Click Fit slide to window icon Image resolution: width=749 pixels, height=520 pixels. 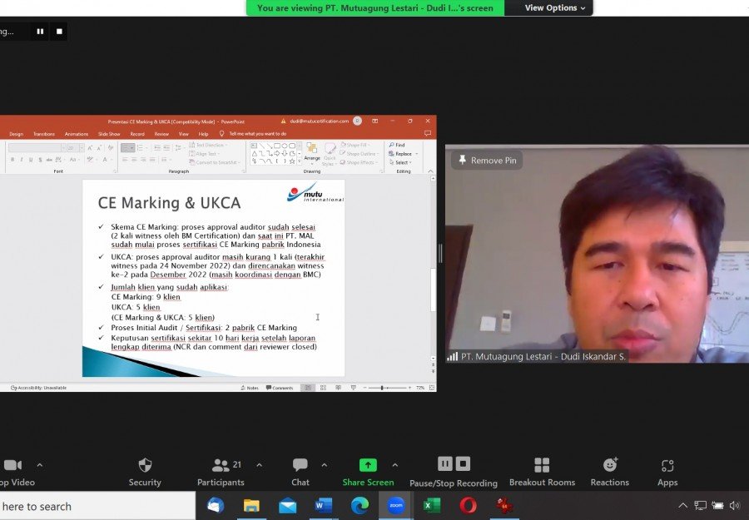point(432,388)
